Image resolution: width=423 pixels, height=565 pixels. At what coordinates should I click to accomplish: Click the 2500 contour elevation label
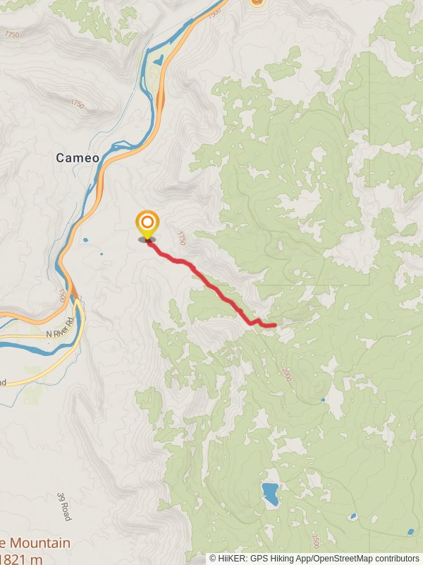point(315,540)
